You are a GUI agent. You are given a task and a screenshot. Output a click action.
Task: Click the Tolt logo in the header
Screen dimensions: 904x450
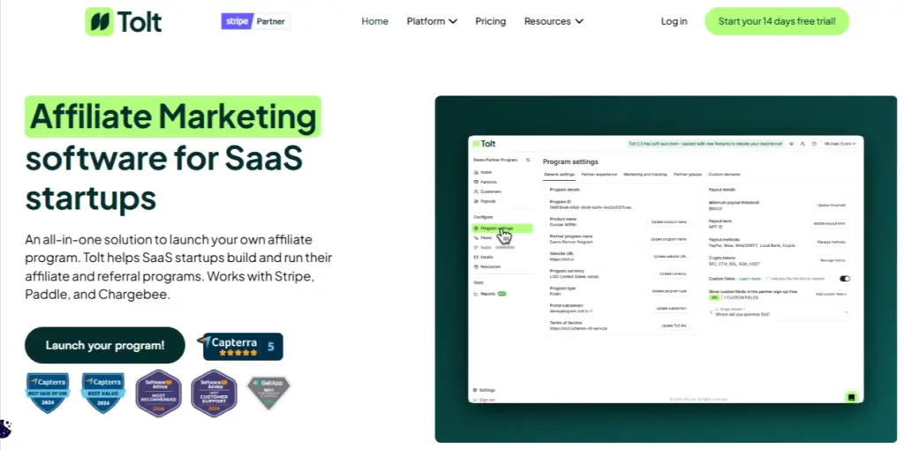pyautogui.click(x=124, y=21)
